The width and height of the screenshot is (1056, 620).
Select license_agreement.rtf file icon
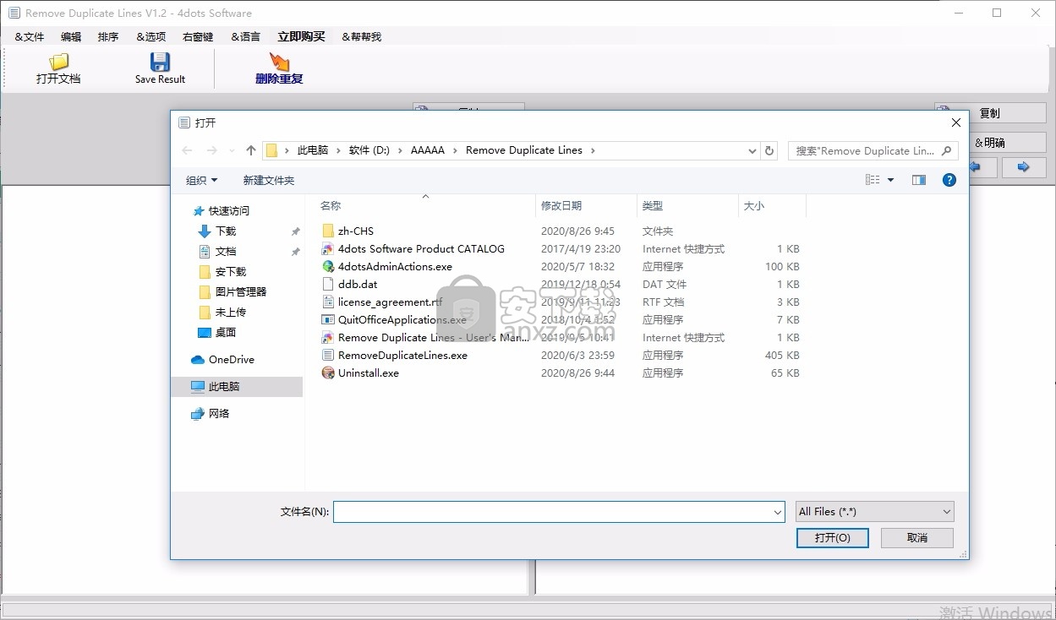pyautogui.click(x=329, y=302)
